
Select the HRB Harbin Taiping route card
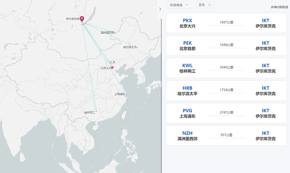pos(227,91)
